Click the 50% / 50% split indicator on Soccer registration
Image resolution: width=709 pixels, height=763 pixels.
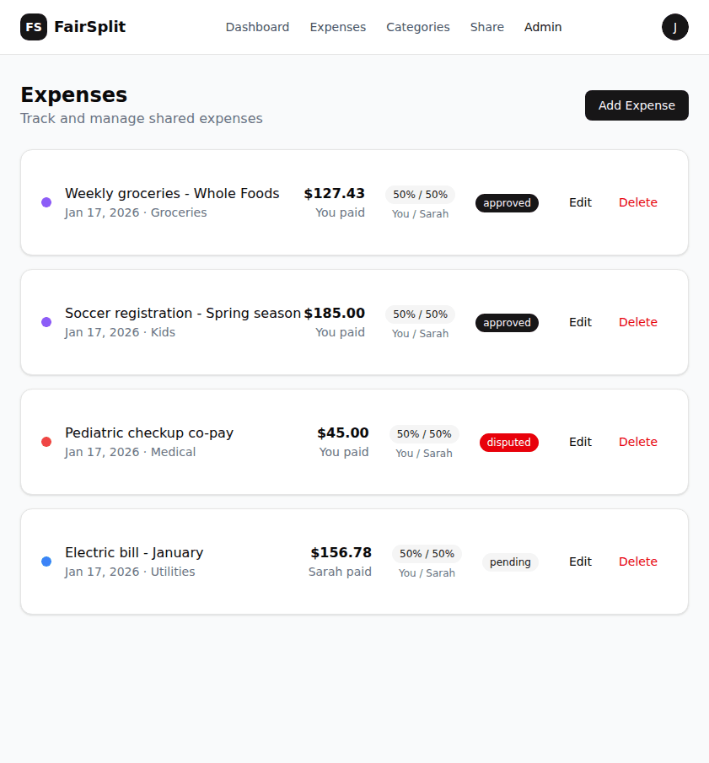click(420, 314)
